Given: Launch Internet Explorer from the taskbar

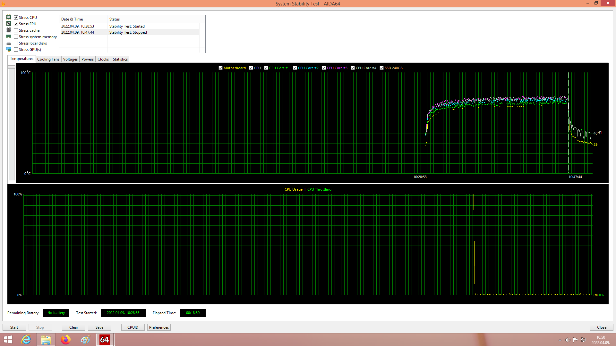Looking at the screenshot, I should 26,340.
